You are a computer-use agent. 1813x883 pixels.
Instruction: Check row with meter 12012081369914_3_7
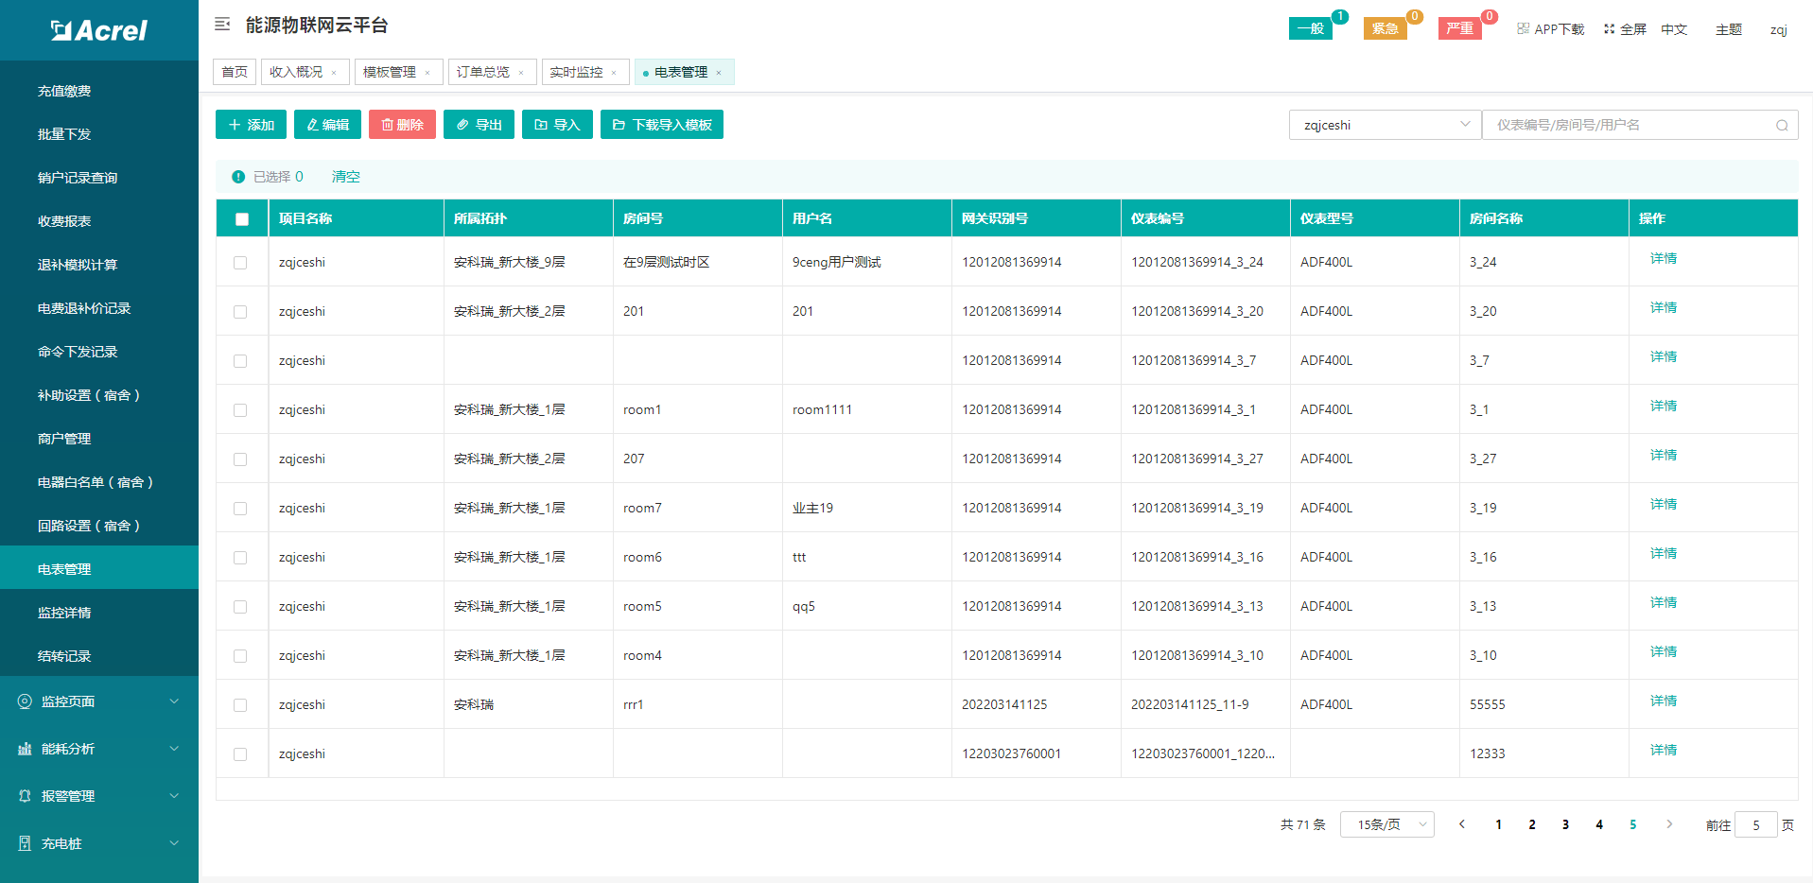[240, 361]
